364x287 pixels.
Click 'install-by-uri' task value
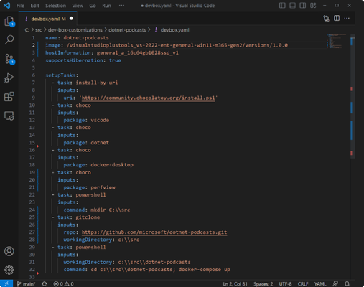tap(97, 83)
